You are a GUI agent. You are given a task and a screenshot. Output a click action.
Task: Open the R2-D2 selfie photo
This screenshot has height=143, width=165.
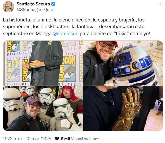click(x=123, y=63)
